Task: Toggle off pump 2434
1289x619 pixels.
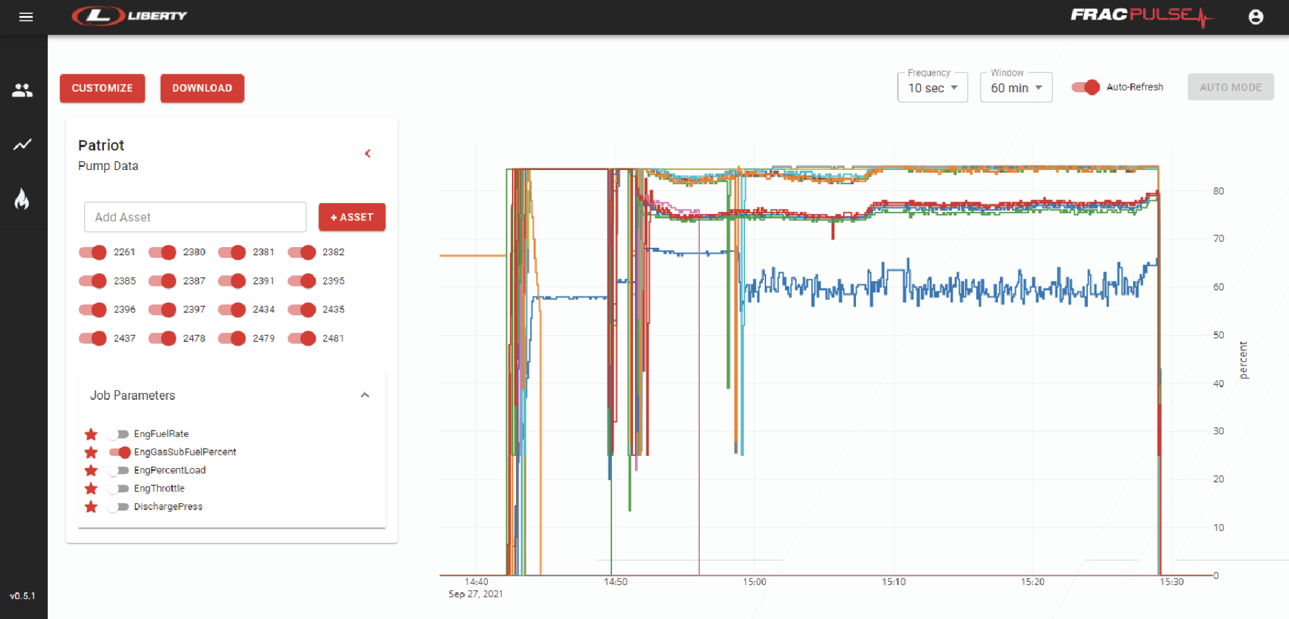Action: point(232,309)
